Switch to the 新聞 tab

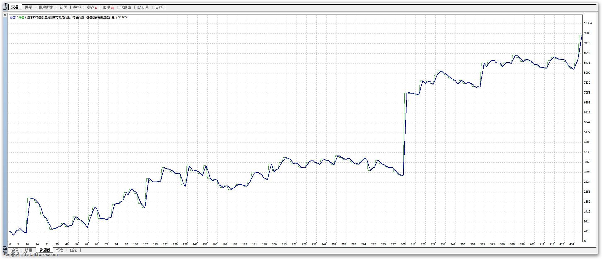point(63,7)
